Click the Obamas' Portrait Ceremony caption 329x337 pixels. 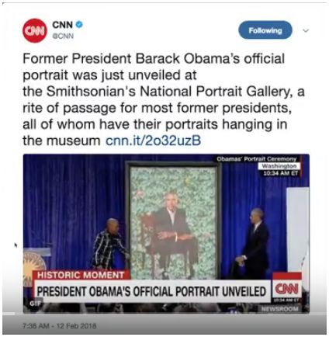pos(256,159)
